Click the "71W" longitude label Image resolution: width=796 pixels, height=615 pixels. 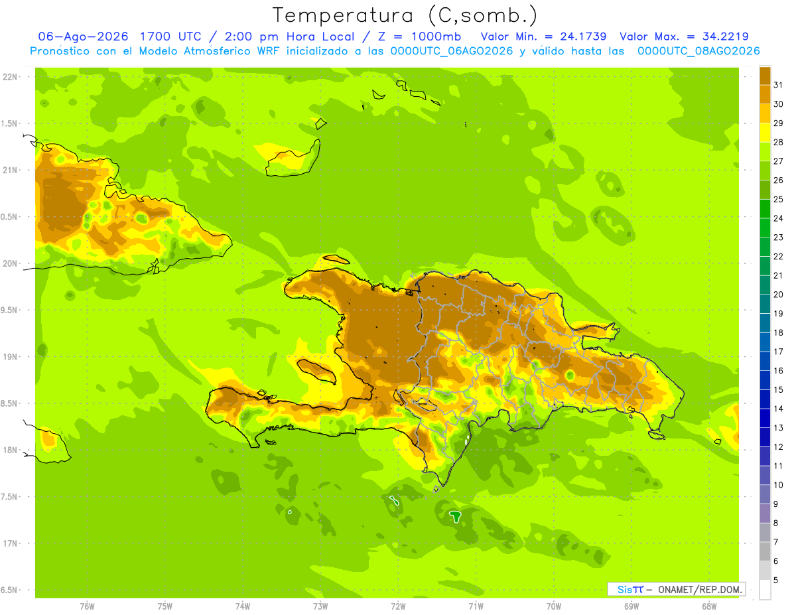coord(476,606)
